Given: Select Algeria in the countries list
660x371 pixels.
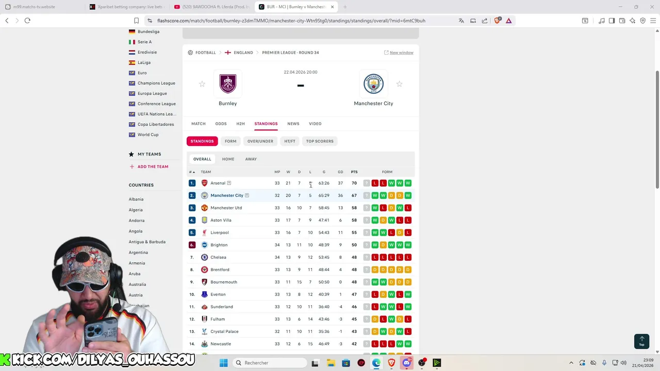Looking at the screenshot, I should pos(136,210).
